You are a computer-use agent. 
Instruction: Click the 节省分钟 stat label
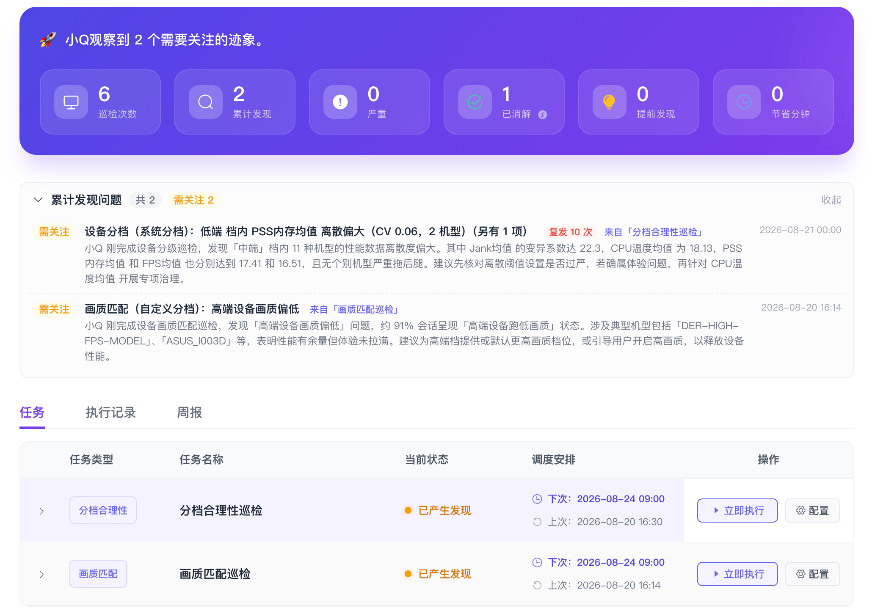point(790,114)
